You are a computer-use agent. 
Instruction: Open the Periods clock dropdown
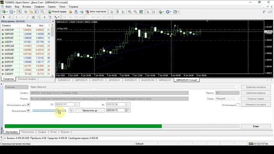tap(169, 12)
